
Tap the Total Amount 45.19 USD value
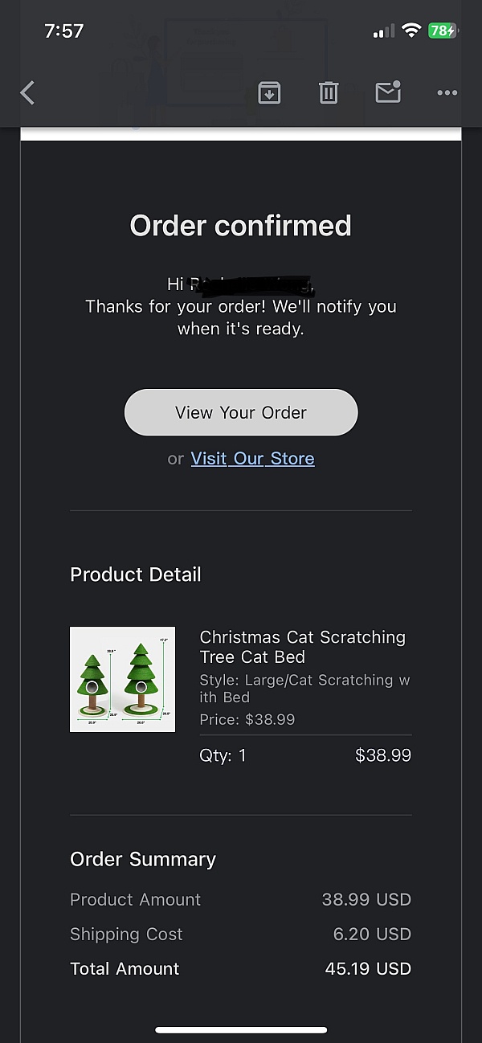point(368,969)
